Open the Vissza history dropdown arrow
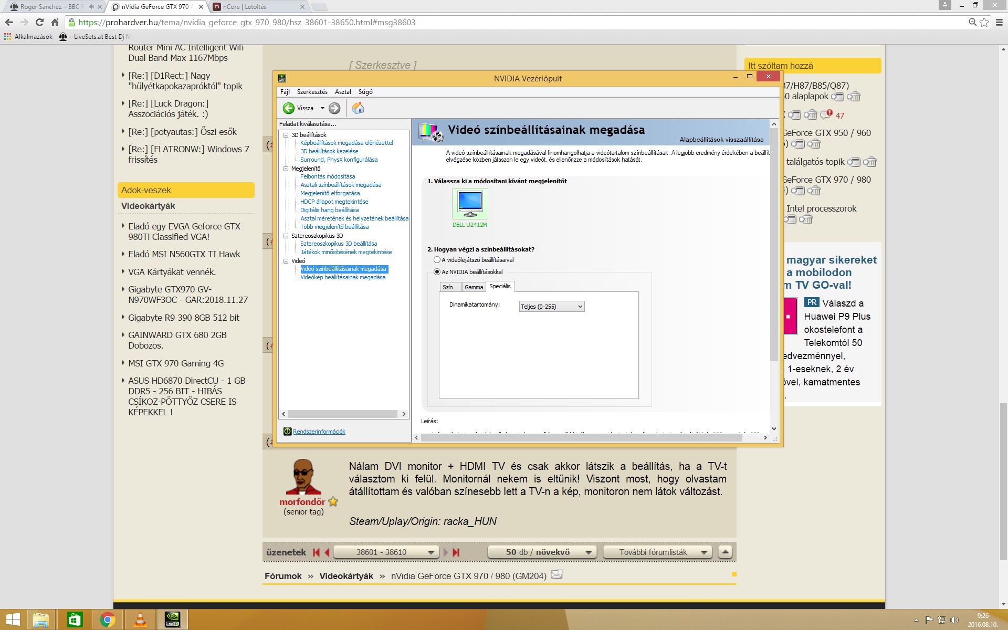The image size is (1008, 630). pos(322,108)
